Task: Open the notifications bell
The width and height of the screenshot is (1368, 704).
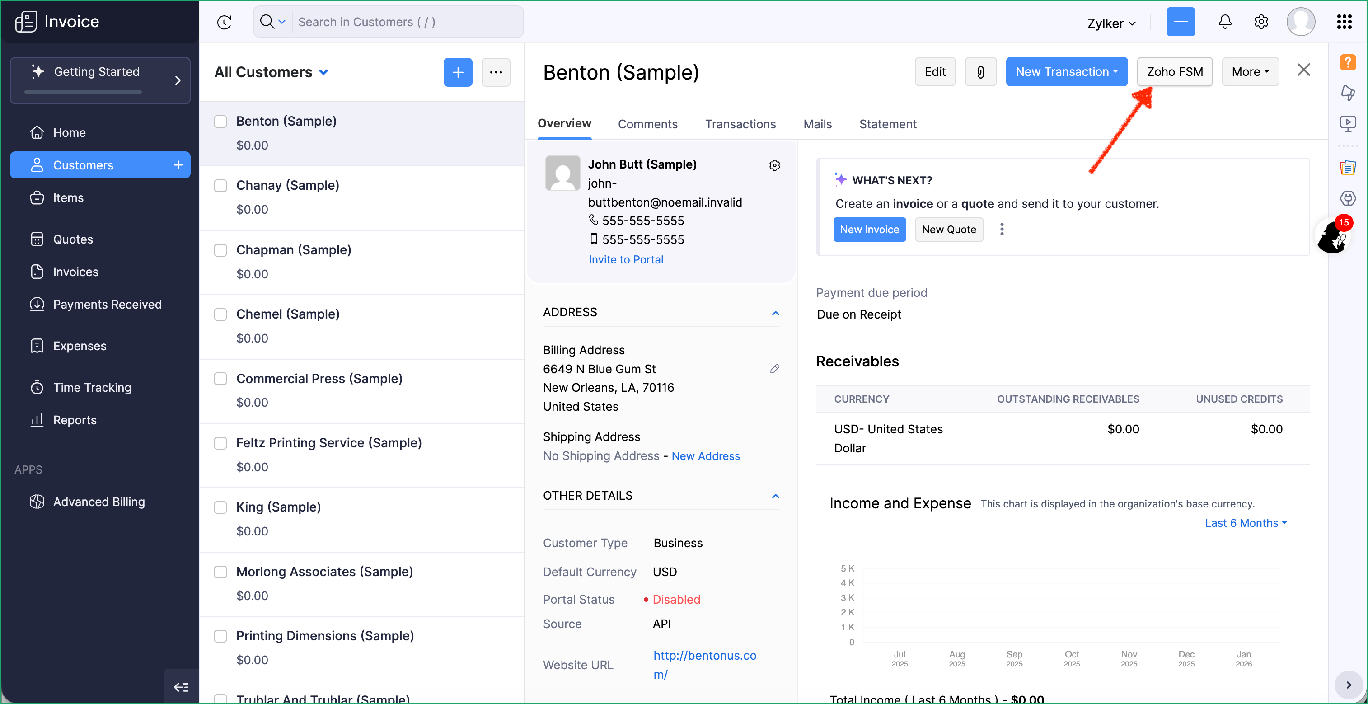Action: 1225,22
